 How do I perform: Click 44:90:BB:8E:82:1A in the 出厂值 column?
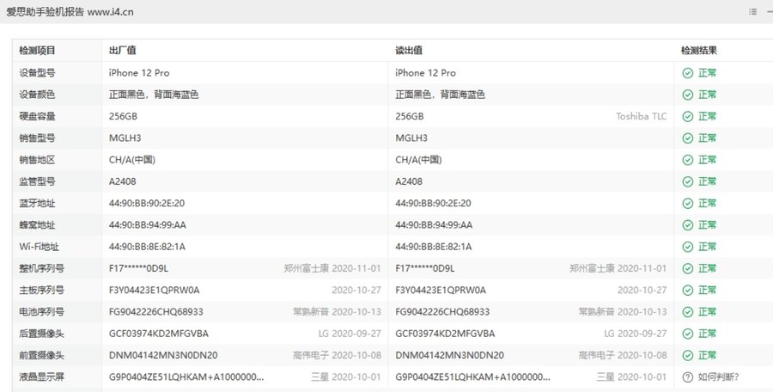147,247
